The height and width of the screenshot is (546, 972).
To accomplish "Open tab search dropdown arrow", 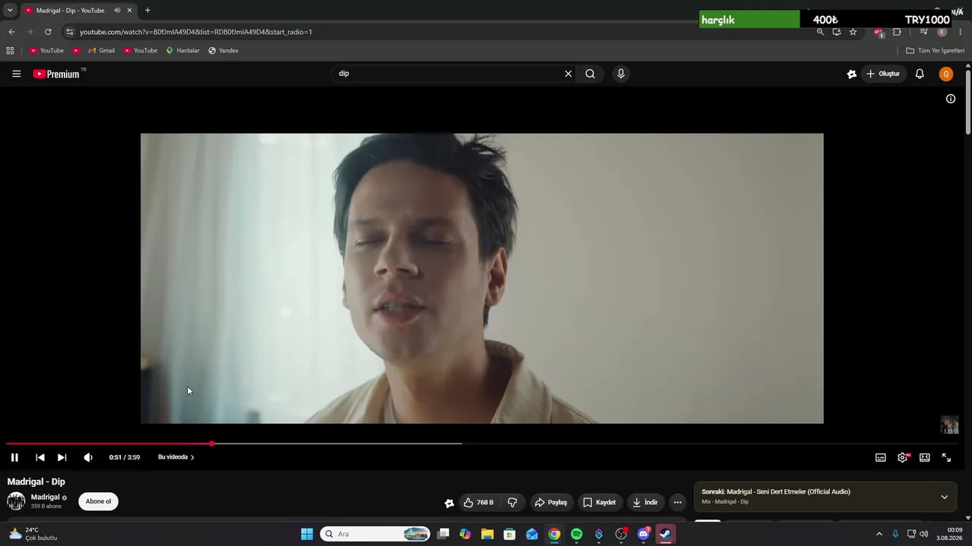I will pyautogui.click(x=10, y=11).
